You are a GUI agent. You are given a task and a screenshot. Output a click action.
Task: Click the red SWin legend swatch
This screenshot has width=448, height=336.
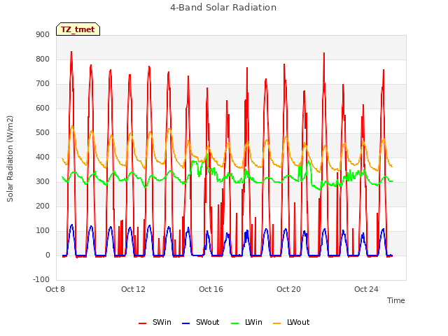[142, 323]
